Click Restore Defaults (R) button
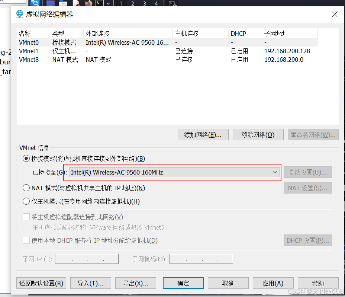This screenshot has width=345, height=297. tap(41, 283)
